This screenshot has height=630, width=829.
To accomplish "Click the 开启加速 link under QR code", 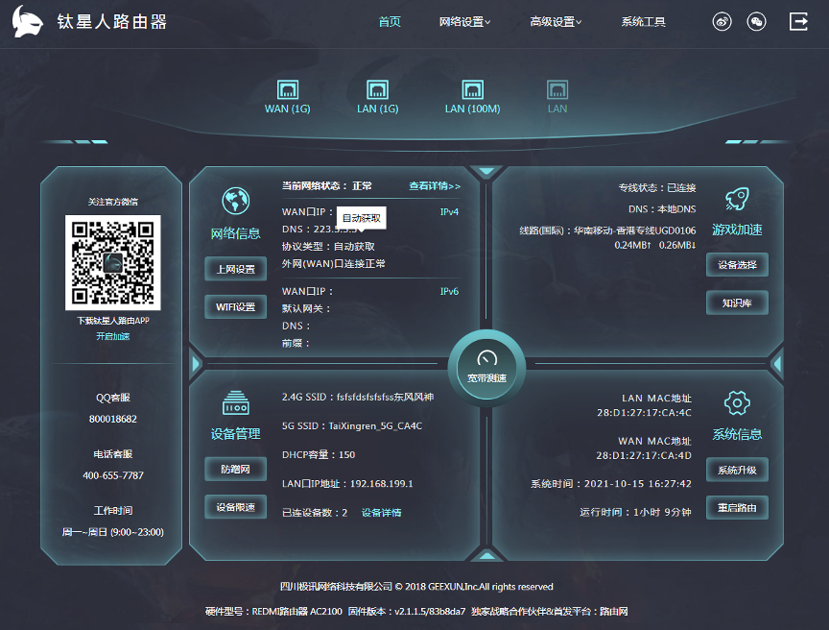I will pos(112,336).
